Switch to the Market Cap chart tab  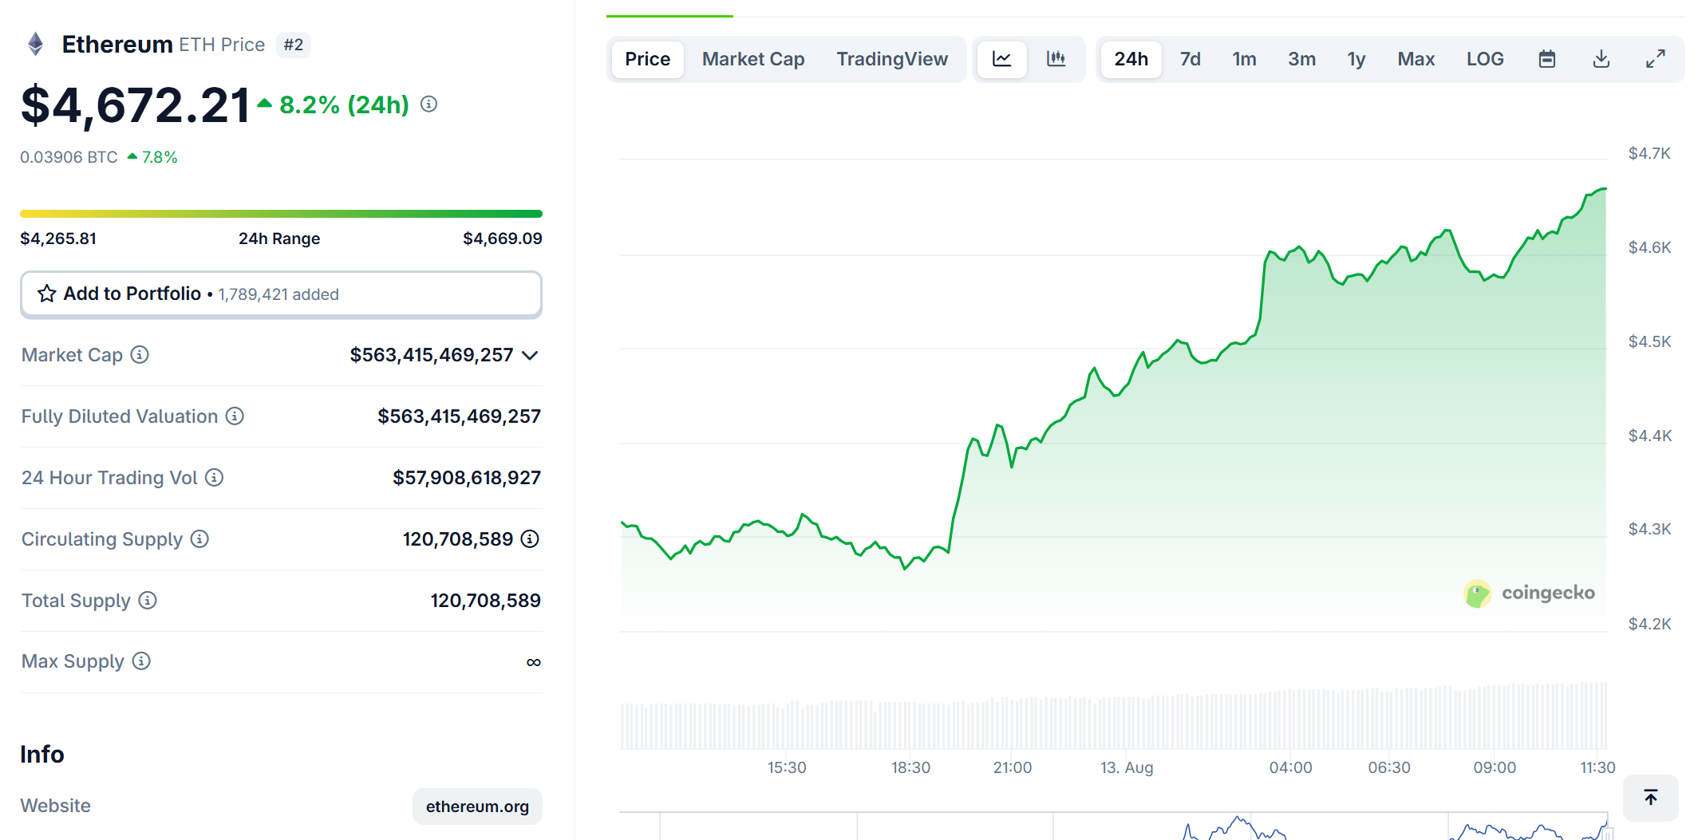[752, 59]
